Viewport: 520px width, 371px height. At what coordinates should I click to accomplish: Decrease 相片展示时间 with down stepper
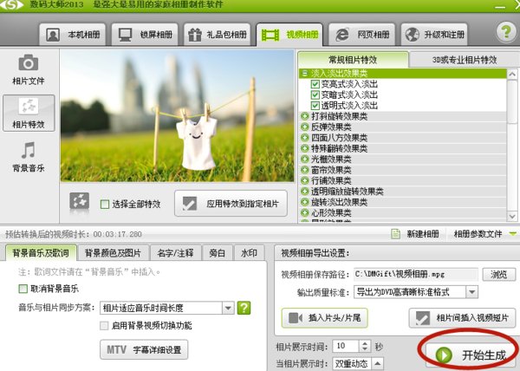click(365, 349)
